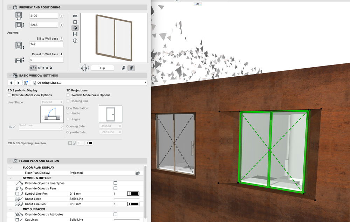Show the plan view preview icon
Image resolution: width=350 pixels, height=222 pixels.
tap(75, 16)
